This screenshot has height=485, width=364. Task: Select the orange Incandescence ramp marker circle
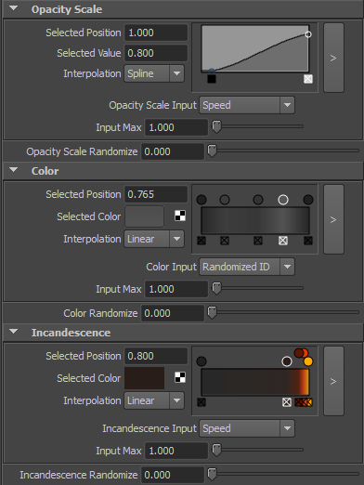coord(308,361)
